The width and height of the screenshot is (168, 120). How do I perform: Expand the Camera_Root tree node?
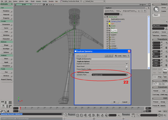107,22
